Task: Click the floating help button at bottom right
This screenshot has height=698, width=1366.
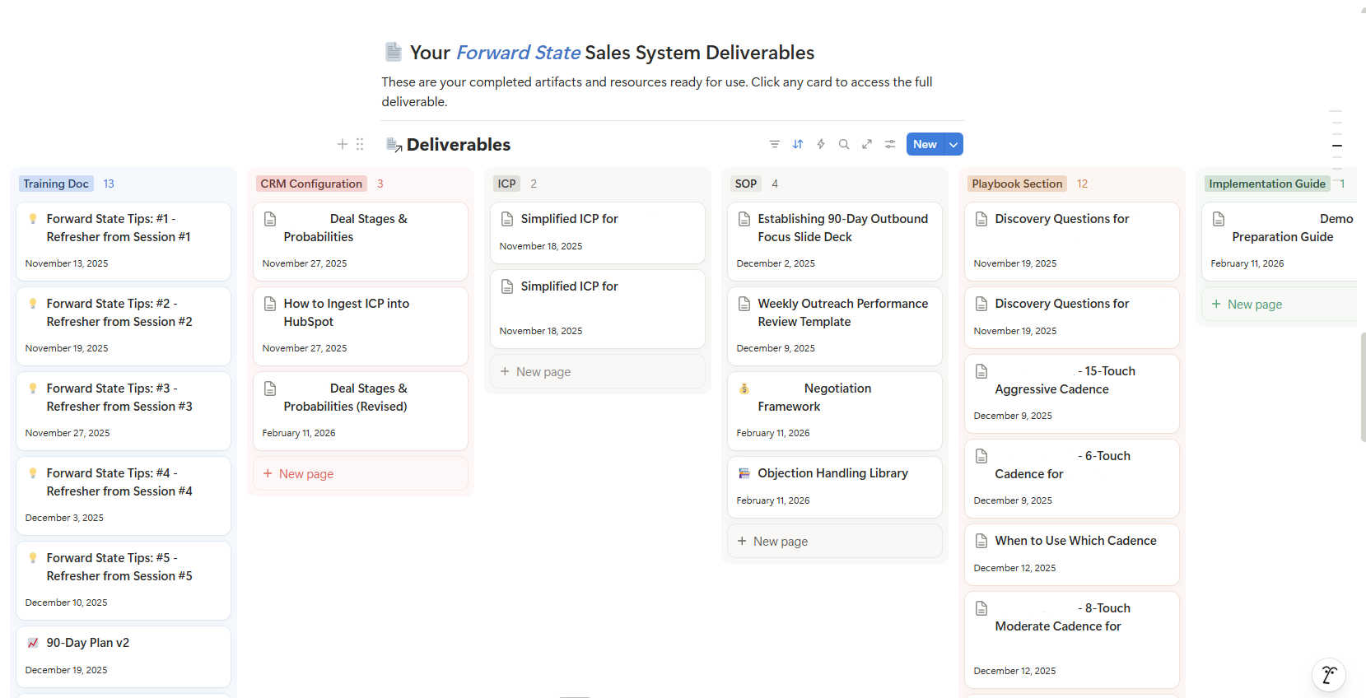Action: pyautogui.click(x=1329, y=676)
